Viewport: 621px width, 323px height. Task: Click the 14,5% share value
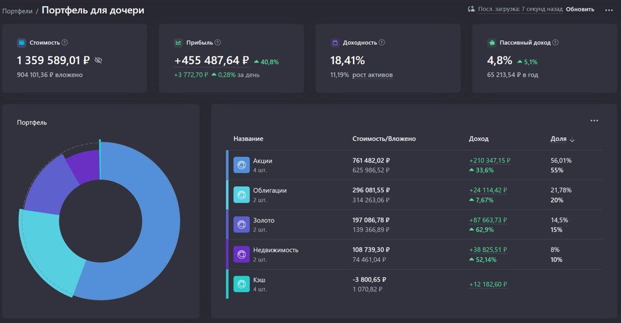pyautogui.click(x=559, y=220)
